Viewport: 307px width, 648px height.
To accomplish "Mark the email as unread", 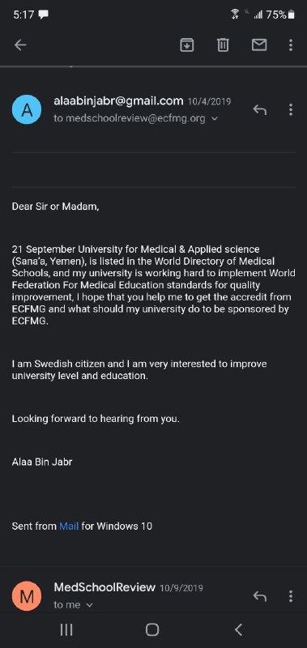I will tap(259, 45).
